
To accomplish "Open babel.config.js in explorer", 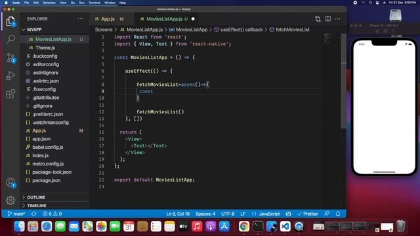I will [x=55, y=147].
